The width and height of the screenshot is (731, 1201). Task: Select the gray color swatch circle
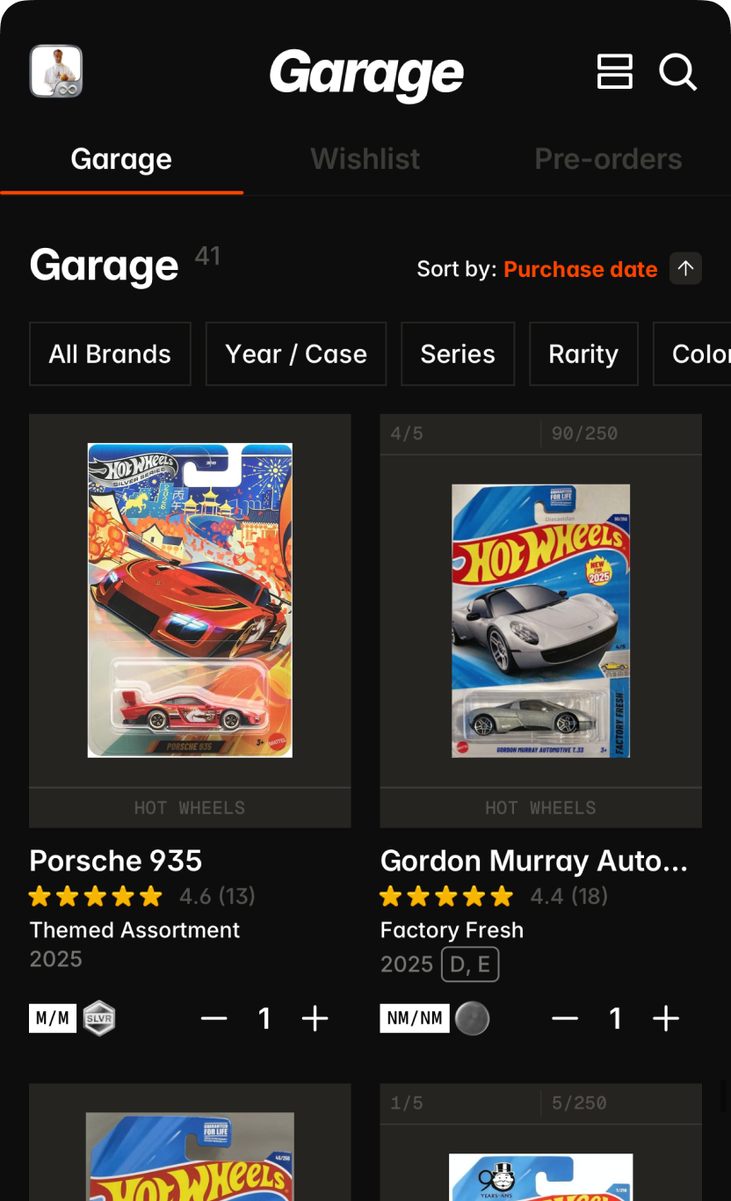pyautogui.click(x=472, y=1018)
